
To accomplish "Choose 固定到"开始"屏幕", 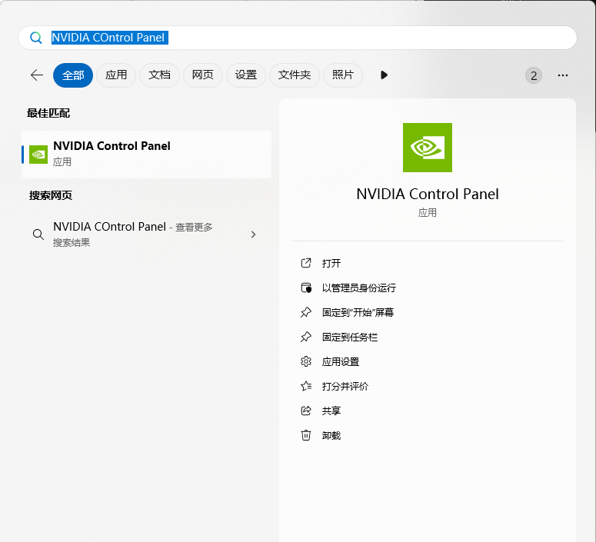I will (x=358, y=312).
